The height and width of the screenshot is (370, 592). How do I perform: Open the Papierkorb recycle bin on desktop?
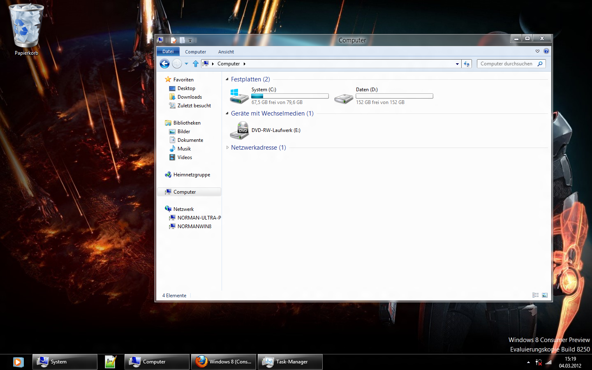(26, 30)
